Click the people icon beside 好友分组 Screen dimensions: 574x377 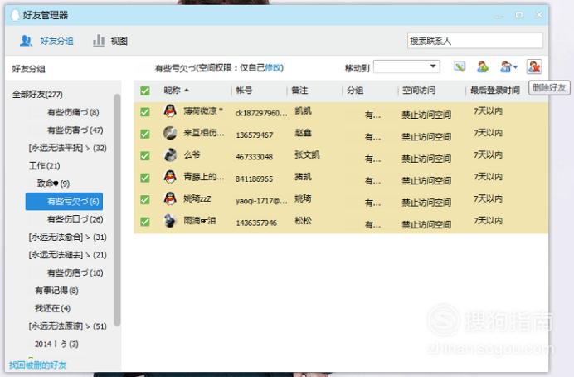tap(26, 41)
